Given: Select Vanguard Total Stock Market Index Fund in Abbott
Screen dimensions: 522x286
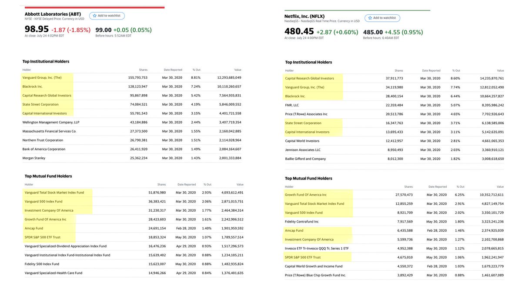Looking at the screenshot, I should [x=54, y=192].
